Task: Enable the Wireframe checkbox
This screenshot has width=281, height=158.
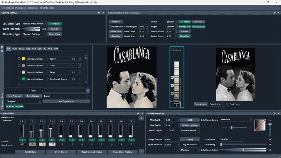Action: [110, 26]
